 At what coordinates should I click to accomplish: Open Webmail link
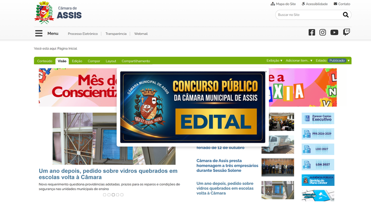(141, 34)
